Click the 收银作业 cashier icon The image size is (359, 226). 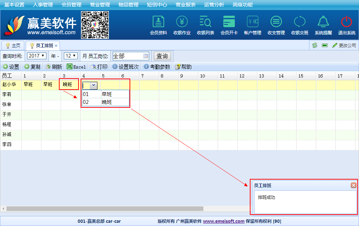182,22
